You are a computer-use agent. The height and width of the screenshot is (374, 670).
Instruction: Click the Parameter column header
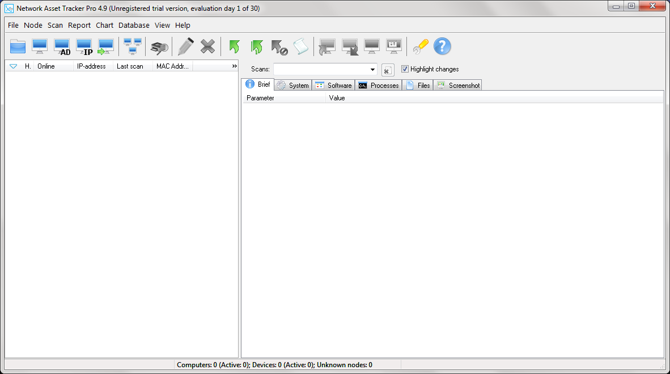pos(284,98)
